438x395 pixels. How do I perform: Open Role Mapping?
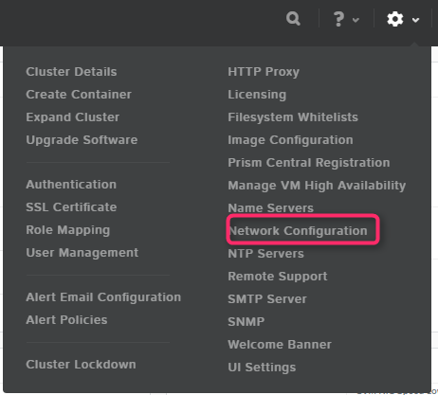[68, 230]
